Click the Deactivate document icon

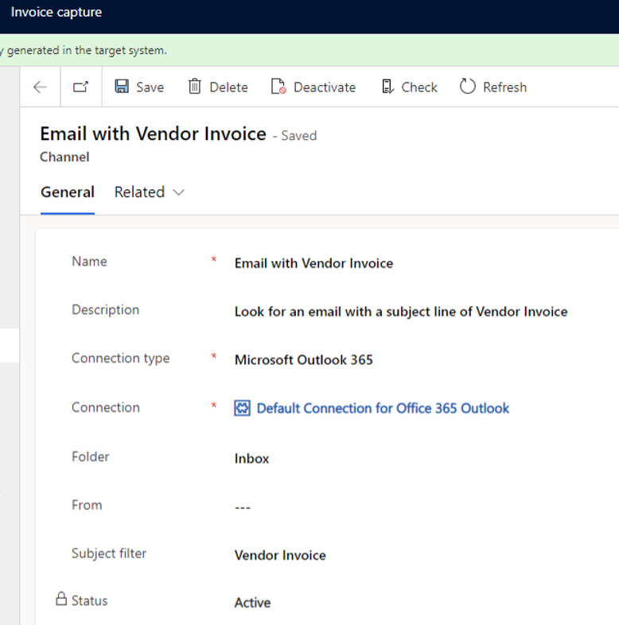(x=278, y=87)
